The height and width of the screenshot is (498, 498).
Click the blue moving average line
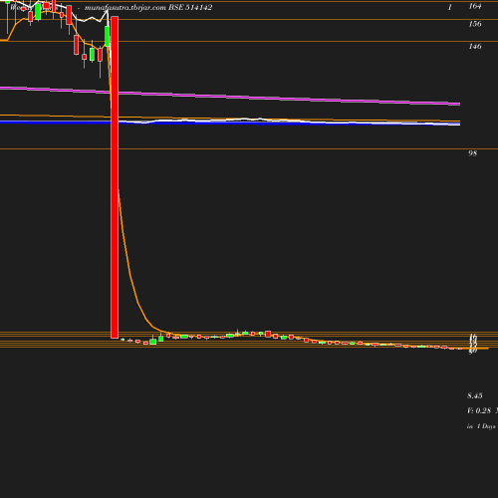click(230, 123)
